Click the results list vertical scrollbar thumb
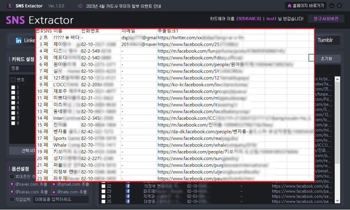 (337, 122)
